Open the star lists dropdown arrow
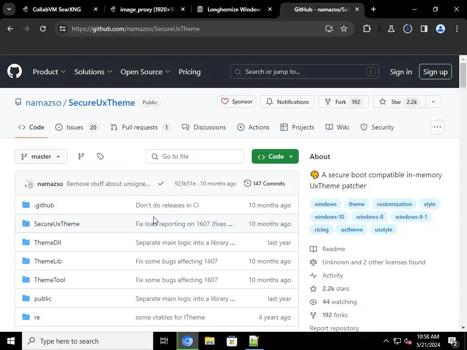The image size is (467, 350). [x=433, y=102]
